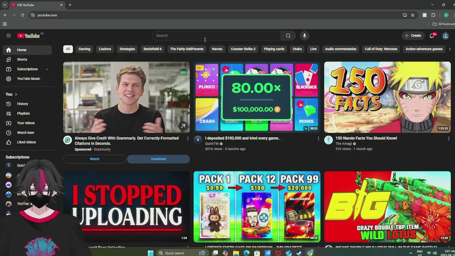Open the Chrome apps grid shortcut
The height and width of the screenshot is (256, 455).
coord(5,24)
